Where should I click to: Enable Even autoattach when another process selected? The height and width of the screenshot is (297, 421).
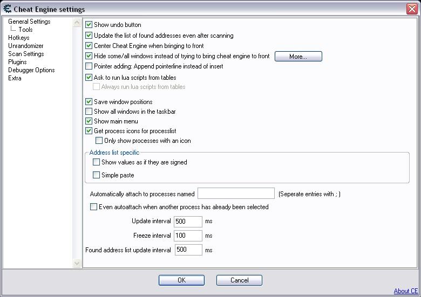[93, 206]
